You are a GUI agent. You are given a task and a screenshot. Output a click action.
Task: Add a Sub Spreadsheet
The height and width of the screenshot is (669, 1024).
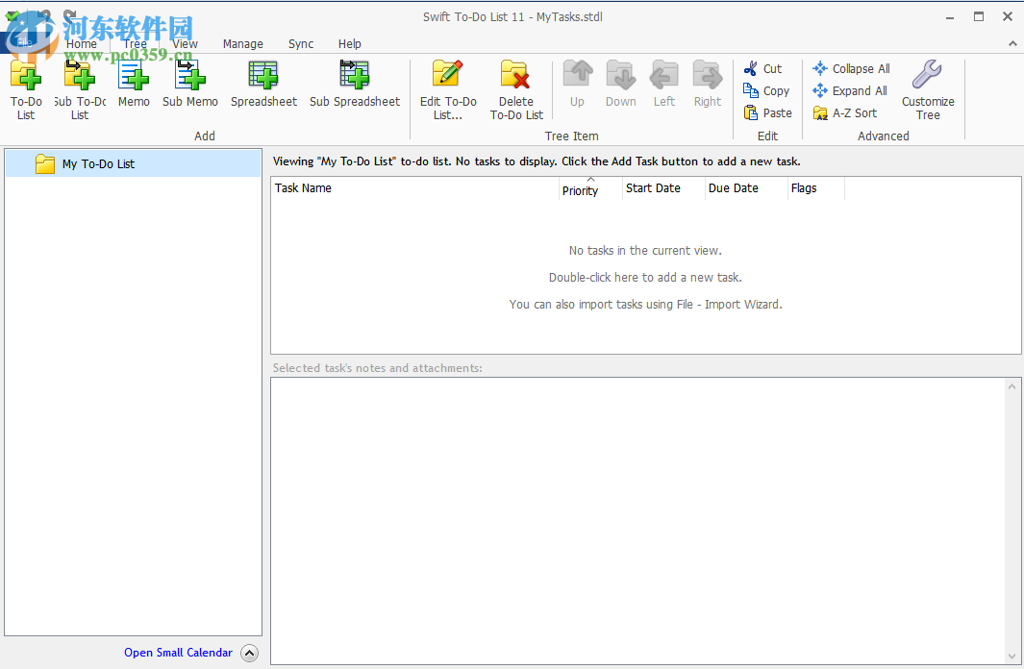coord(355,84)
